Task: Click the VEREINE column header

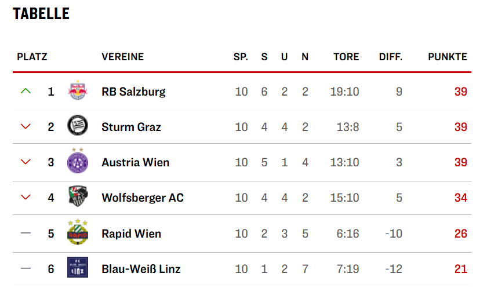Action: (122, 57)
